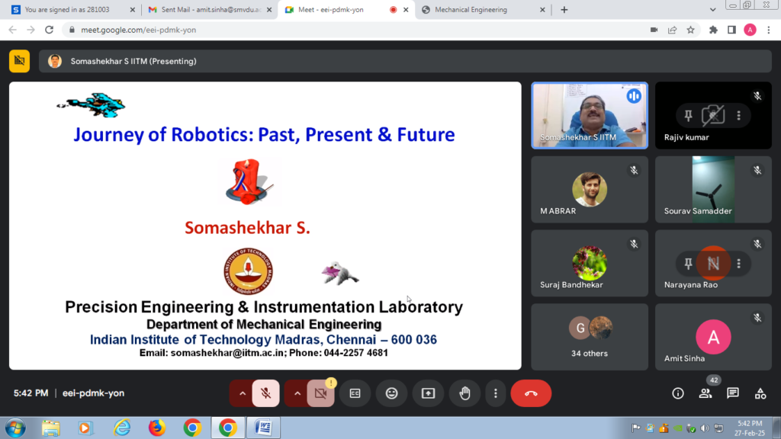Share this page from the address bar
This screenshot has width=781, height=439.
click(673, 30)
